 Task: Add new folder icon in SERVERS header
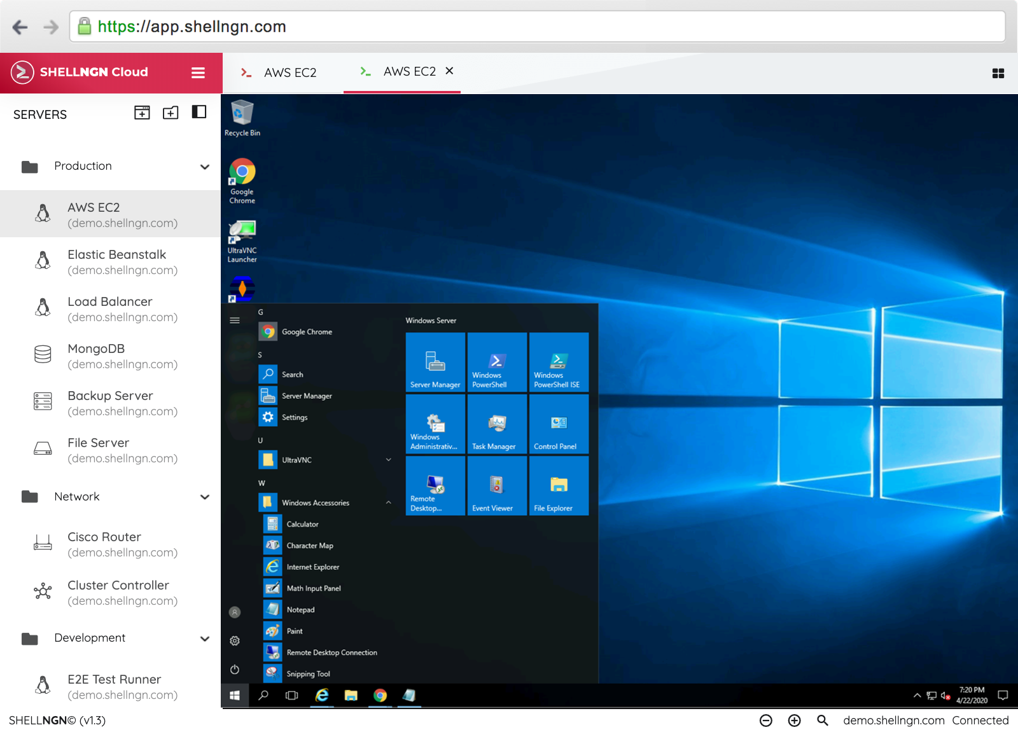click(x=171, y=113)
